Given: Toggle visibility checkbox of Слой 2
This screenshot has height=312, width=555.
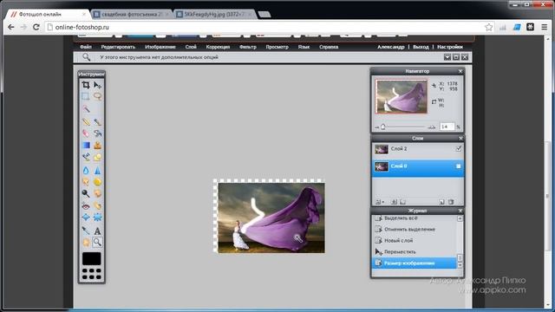Looking at the screenshot, I should (459, 149).
